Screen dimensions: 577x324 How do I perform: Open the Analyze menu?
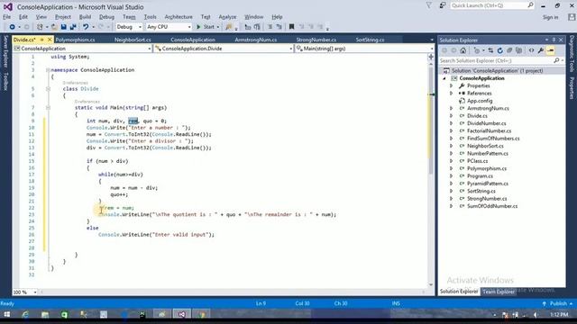[x=227, y=17]
